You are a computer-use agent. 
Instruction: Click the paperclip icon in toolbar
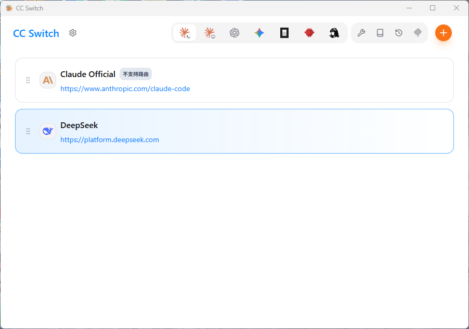click(x=418, y=33)
